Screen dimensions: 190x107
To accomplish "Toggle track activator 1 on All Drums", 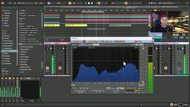I will (x=47, y=68).
